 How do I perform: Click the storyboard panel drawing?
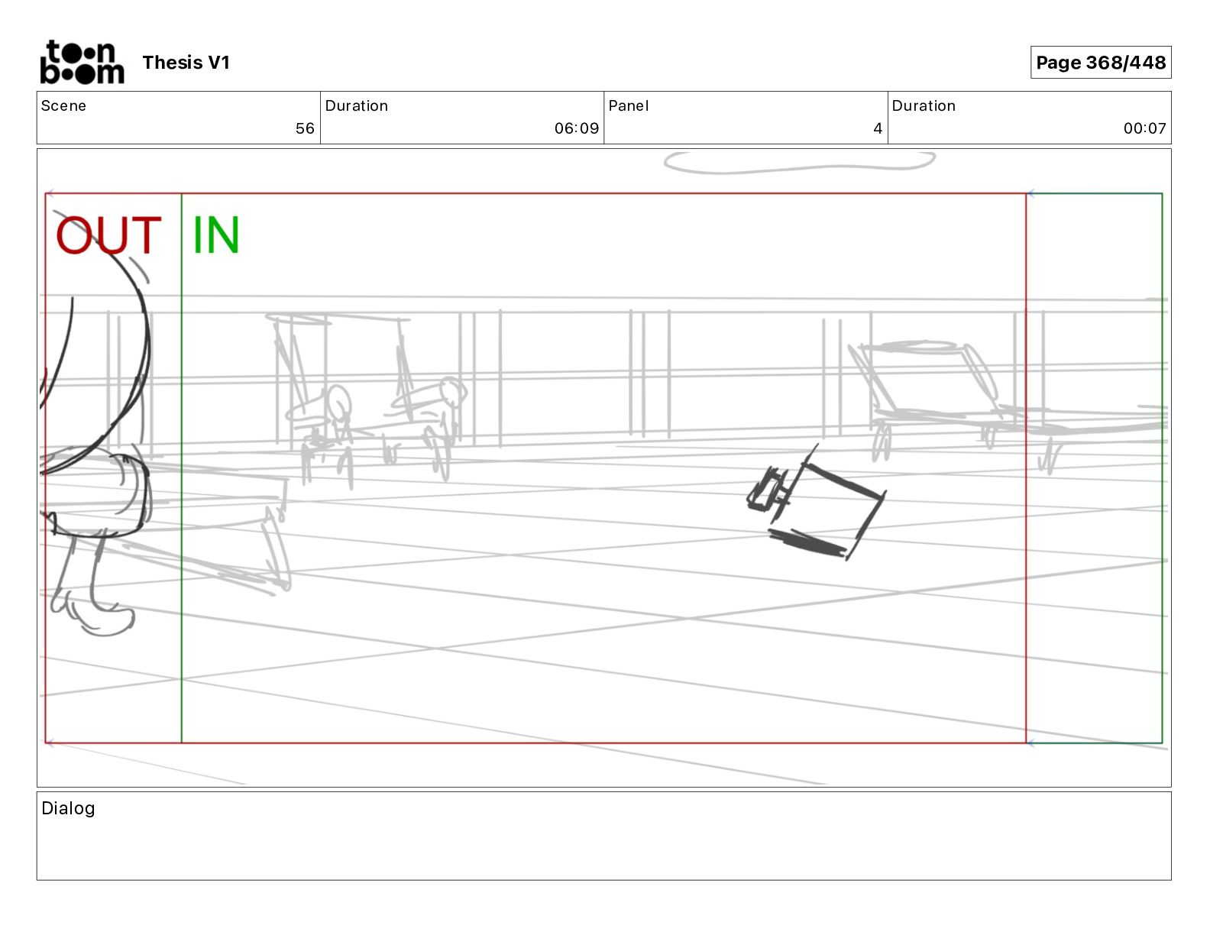coord(603,467)
